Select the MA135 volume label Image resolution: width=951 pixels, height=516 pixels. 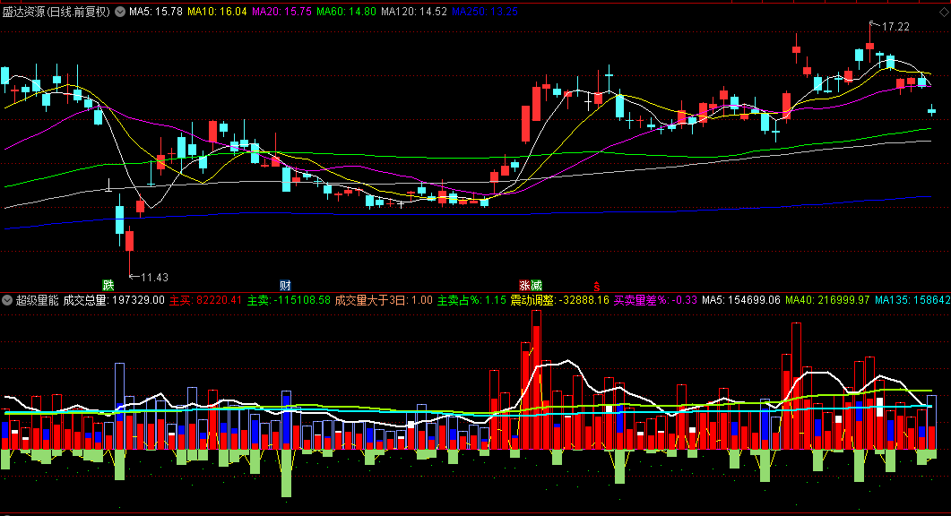point(912,300)
